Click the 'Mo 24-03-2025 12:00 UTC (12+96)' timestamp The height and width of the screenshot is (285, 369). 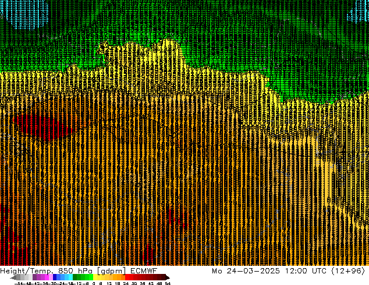pyautogui.click(x=289, y=271)
